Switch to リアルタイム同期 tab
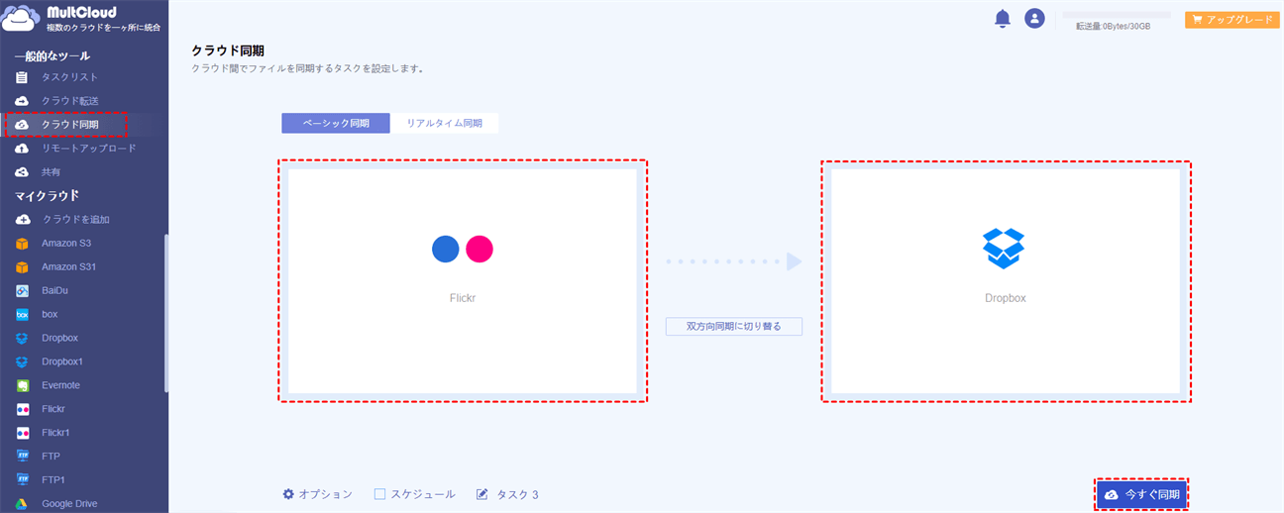The width and height of the screenshot is (1284, 513). (444, 124)
